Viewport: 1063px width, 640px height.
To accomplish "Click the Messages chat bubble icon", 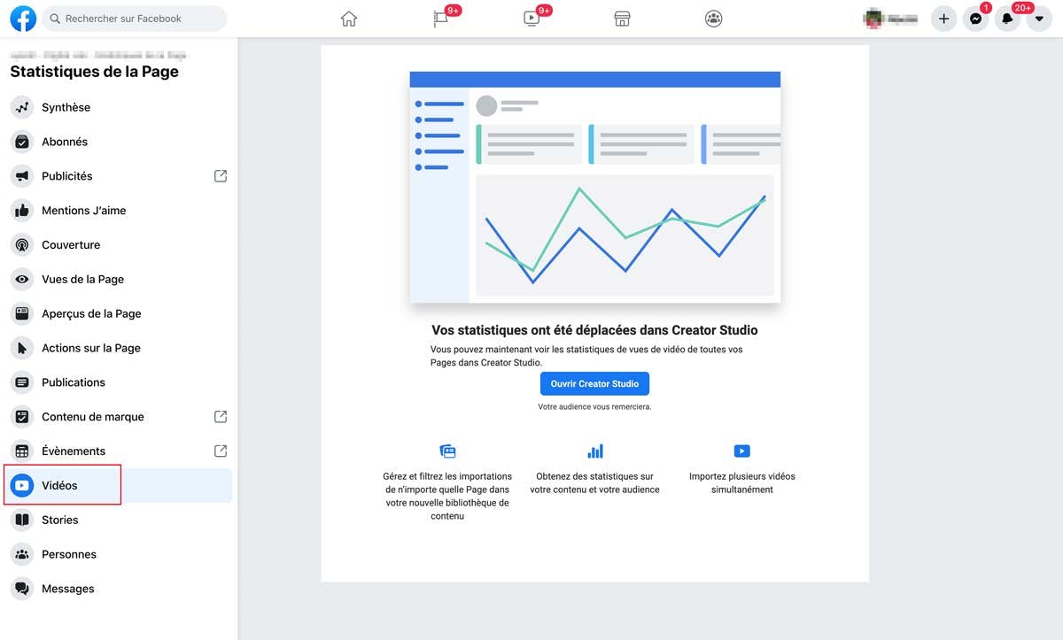I will [x=22, y=589].
